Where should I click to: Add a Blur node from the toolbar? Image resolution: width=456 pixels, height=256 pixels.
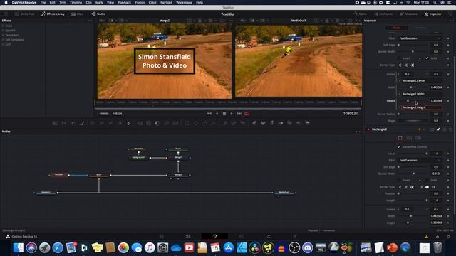click(128, 123)
